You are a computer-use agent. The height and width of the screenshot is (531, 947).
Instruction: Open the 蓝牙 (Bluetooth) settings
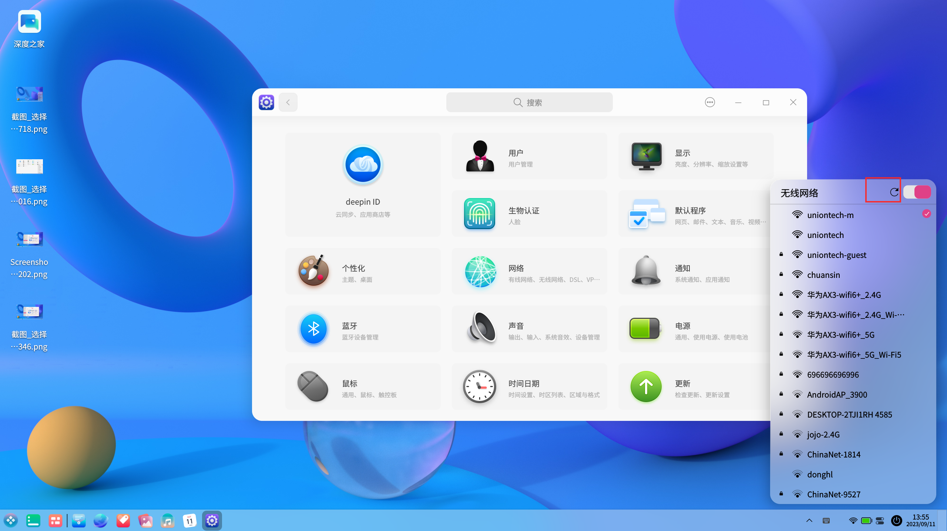[362, 329]
